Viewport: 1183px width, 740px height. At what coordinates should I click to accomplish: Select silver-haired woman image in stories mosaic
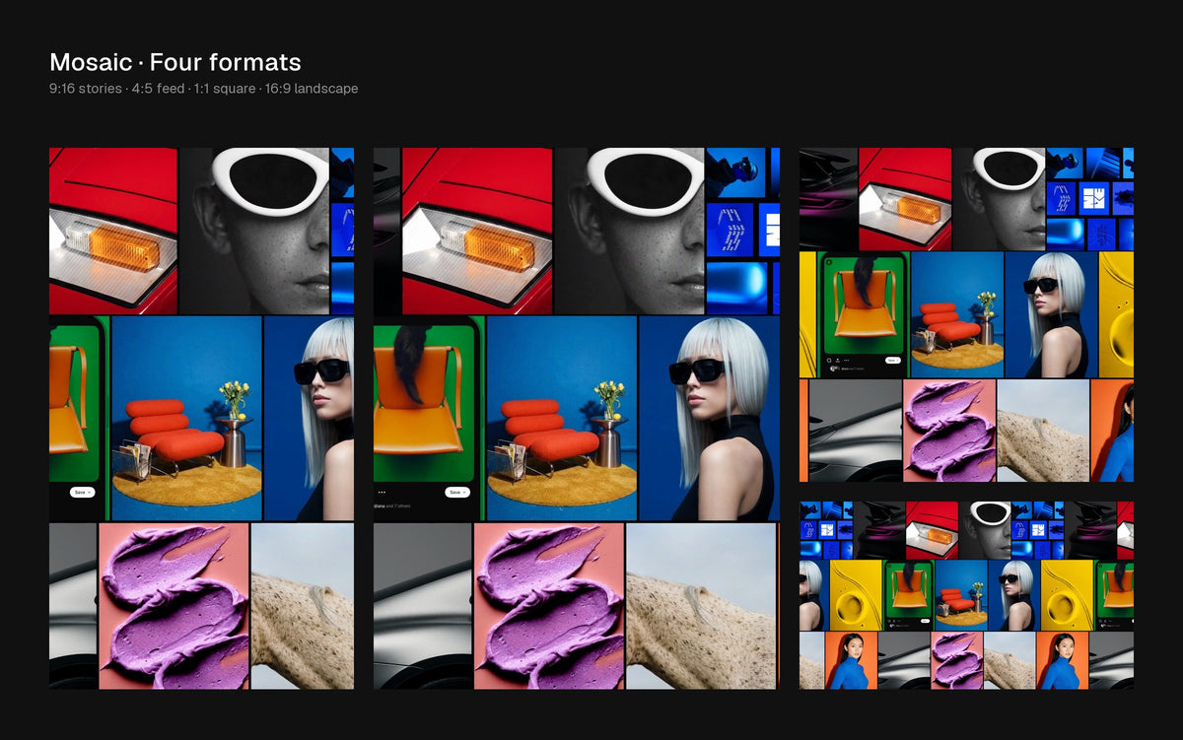click(310, 418)
